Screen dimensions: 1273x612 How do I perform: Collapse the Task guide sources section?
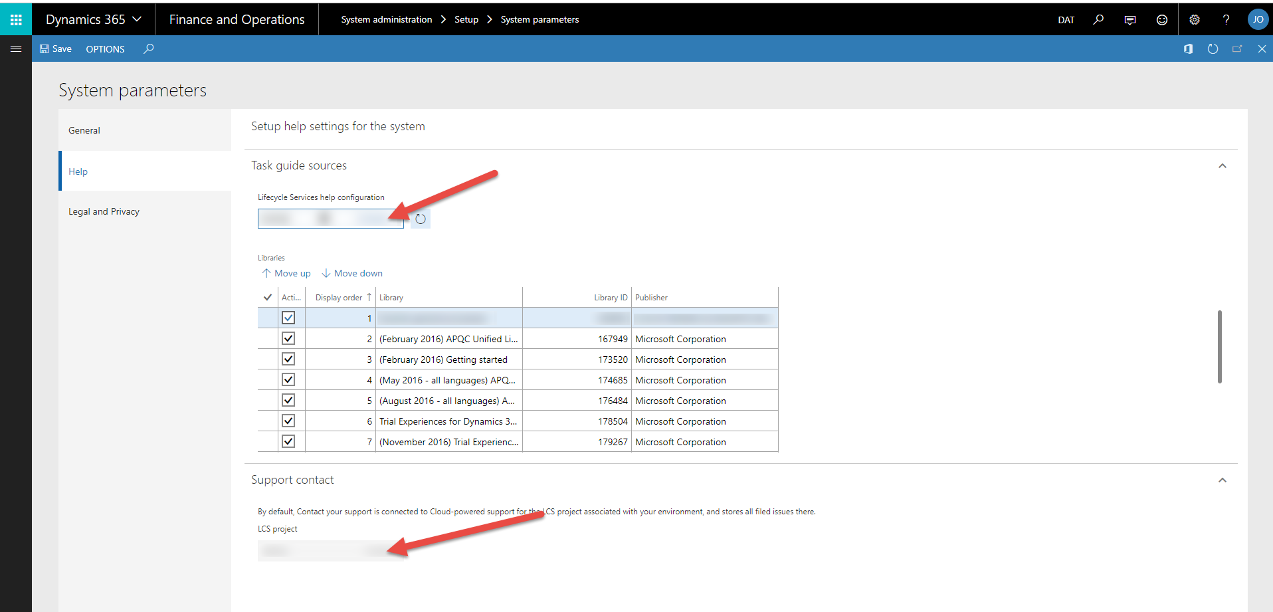point(1222,166)
